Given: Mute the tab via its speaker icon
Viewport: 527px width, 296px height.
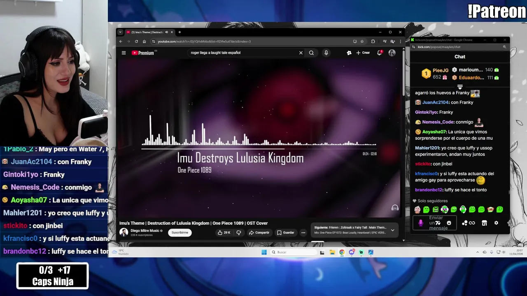Looking at the screenshot, I should pyautogui.click(x=166, y=32).
